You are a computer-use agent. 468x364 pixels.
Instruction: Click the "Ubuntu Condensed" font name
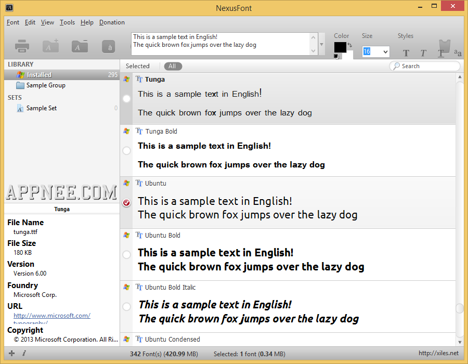coord(173,339)
